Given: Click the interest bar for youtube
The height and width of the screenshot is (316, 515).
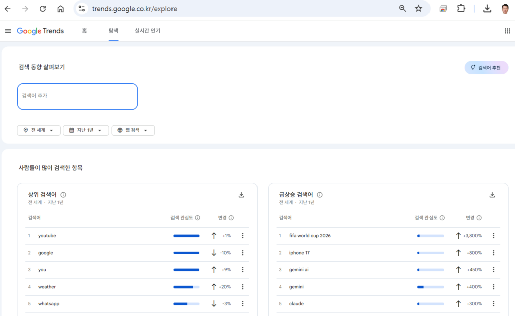Looking at the screenshot, I should pyautogui.click(x=186, y=236).
